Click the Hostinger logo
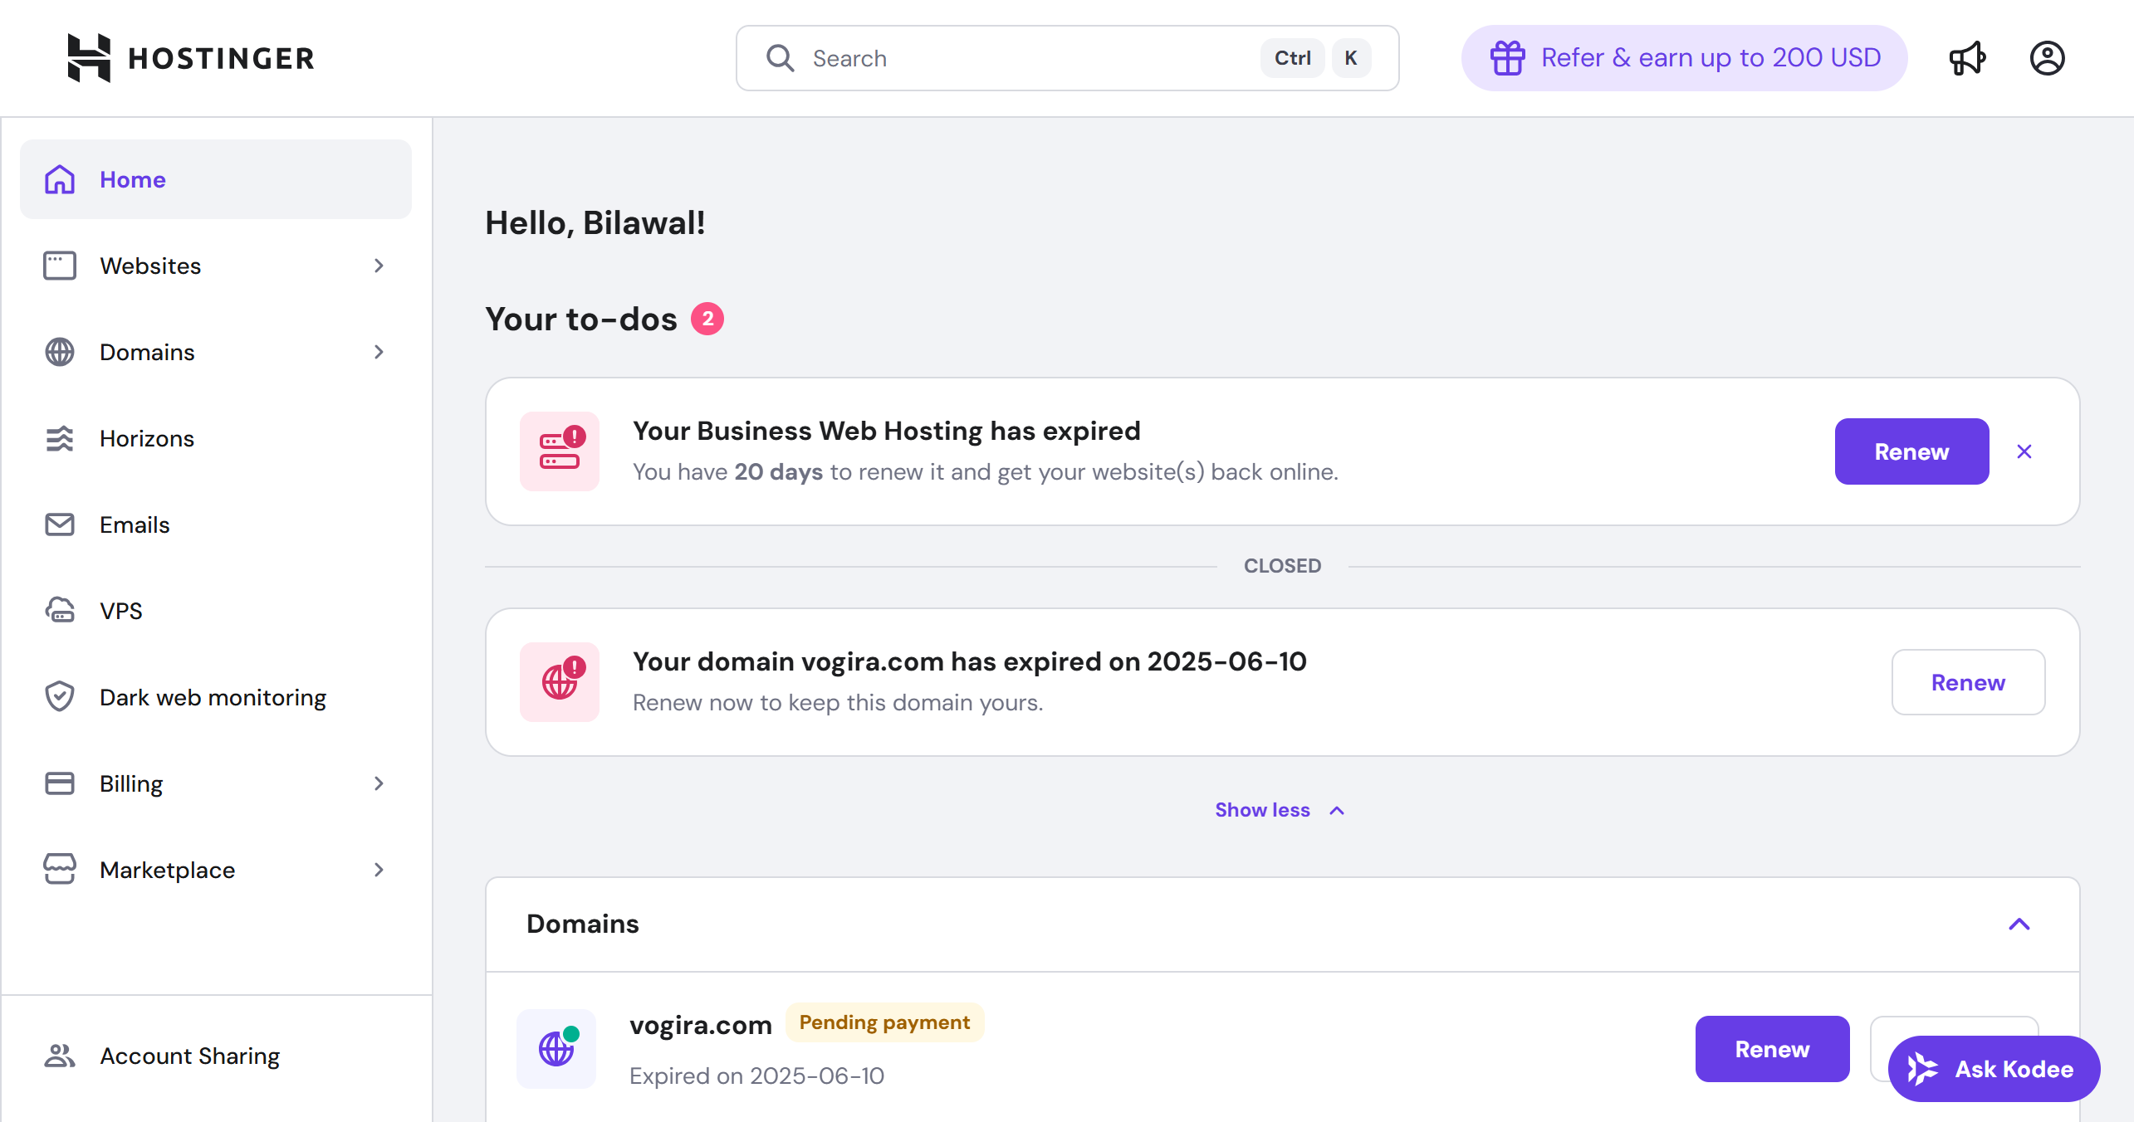The image size is (2134, 1122). click(191, 57)
